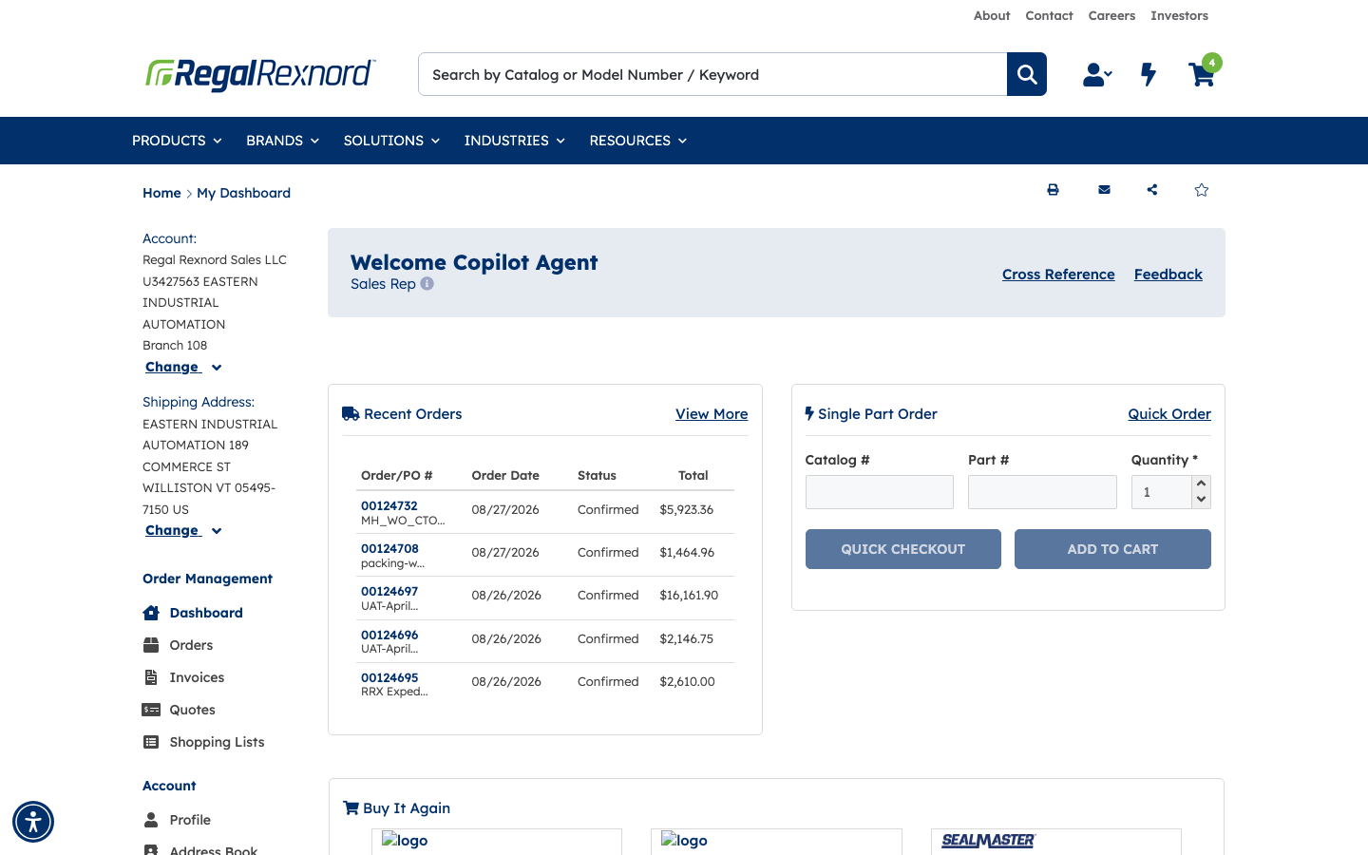Screen dimensions: 1368x855
Task: Click the quick order lightning bolt icon
Action: 1149,74
